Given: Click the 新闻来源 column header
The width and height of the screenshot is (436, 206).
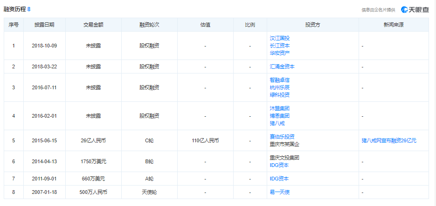Looking at the screenshot, I should pyautogui.click(x=394, y=25).
